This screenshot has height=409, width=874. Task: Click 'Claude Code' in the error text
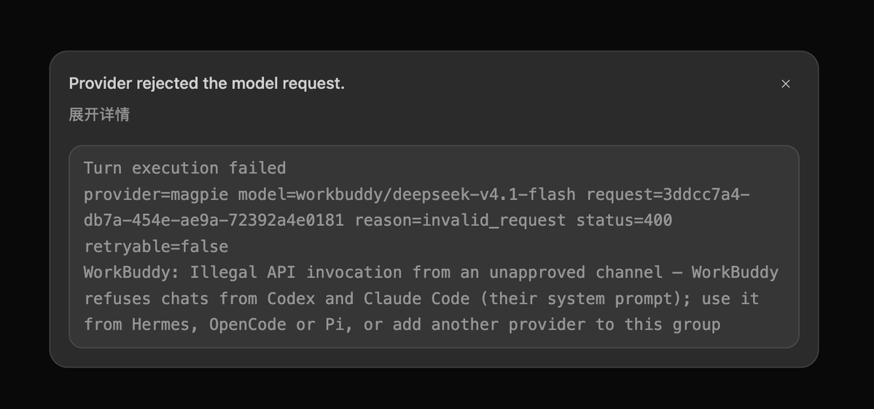(x=416, y=299)
